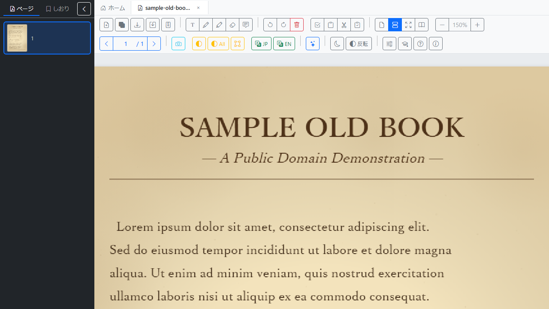549x309 pixels.
Task: Select the pencil drawing tool
Action: 206,25
